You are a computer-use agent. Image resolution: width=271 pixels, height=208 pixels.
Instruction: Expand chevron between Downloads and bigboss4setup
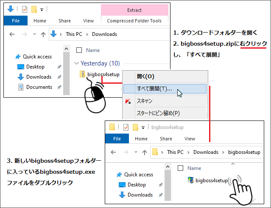pos(223,152)
